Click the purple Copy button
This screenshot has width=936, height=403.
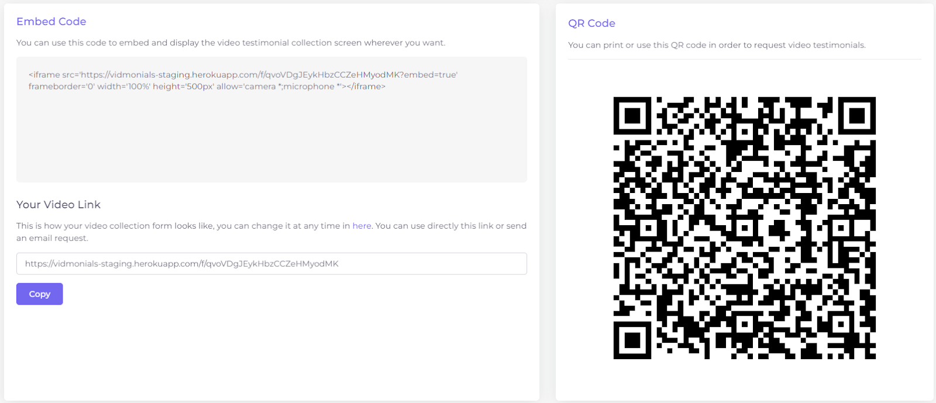(39, 294)
